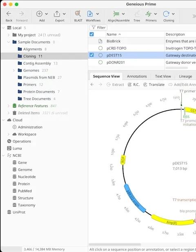This screenshot has height=252, width=196.
Task: Expand the Genomes folder
Action: click(14, 70)
